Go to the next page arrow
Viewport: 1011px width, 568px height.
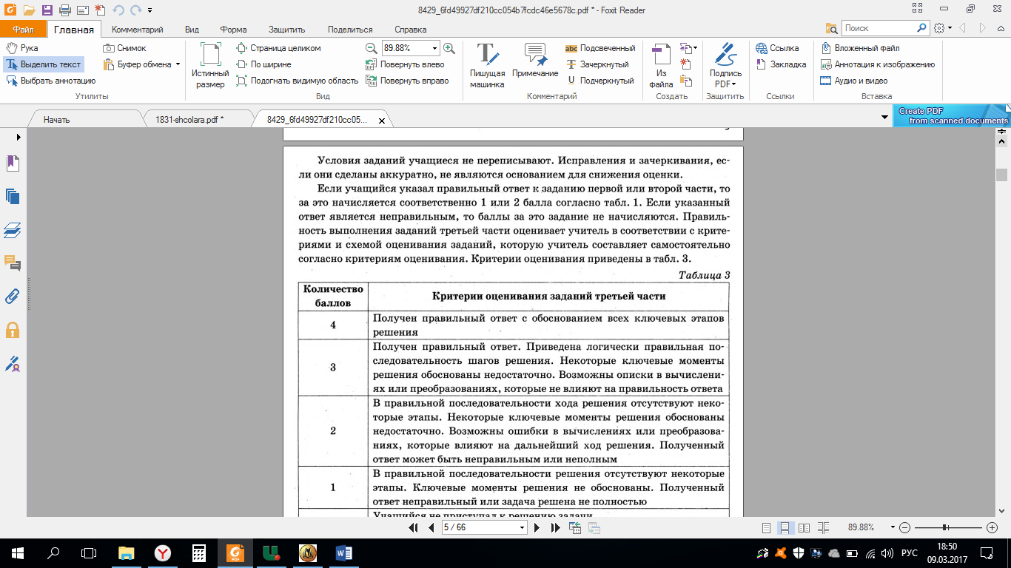pos(538,527)
